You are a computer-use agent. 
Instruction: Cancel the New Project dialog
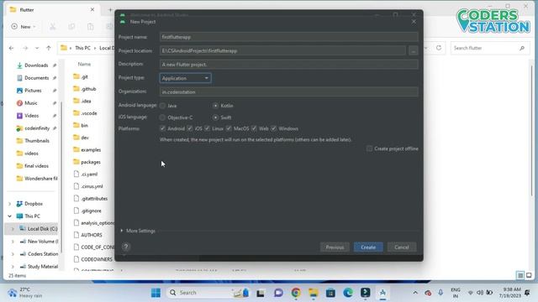coord(402,247)
